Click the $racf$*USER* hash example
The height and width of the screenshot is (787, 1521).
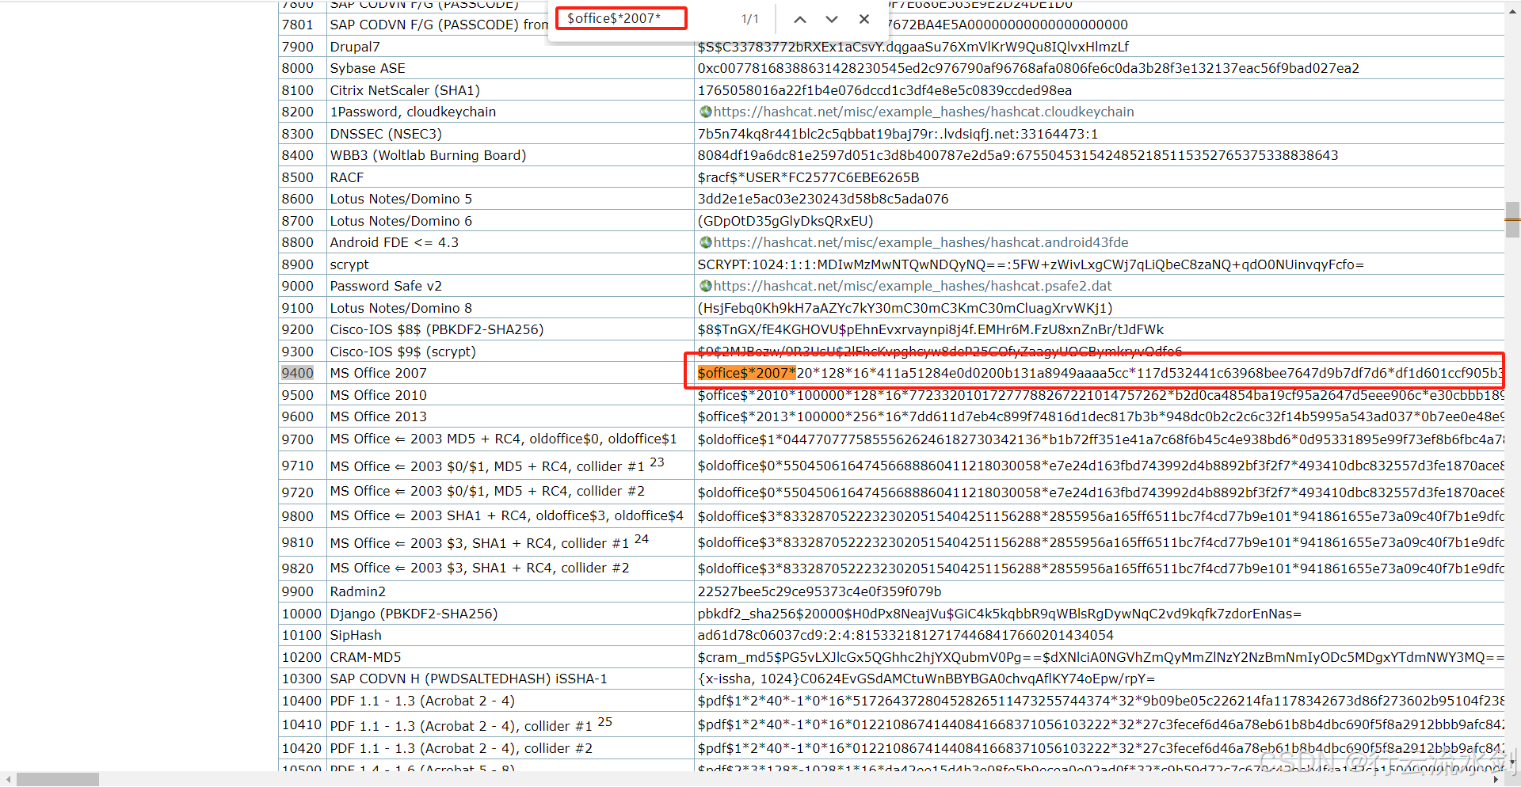pos(808,178)
